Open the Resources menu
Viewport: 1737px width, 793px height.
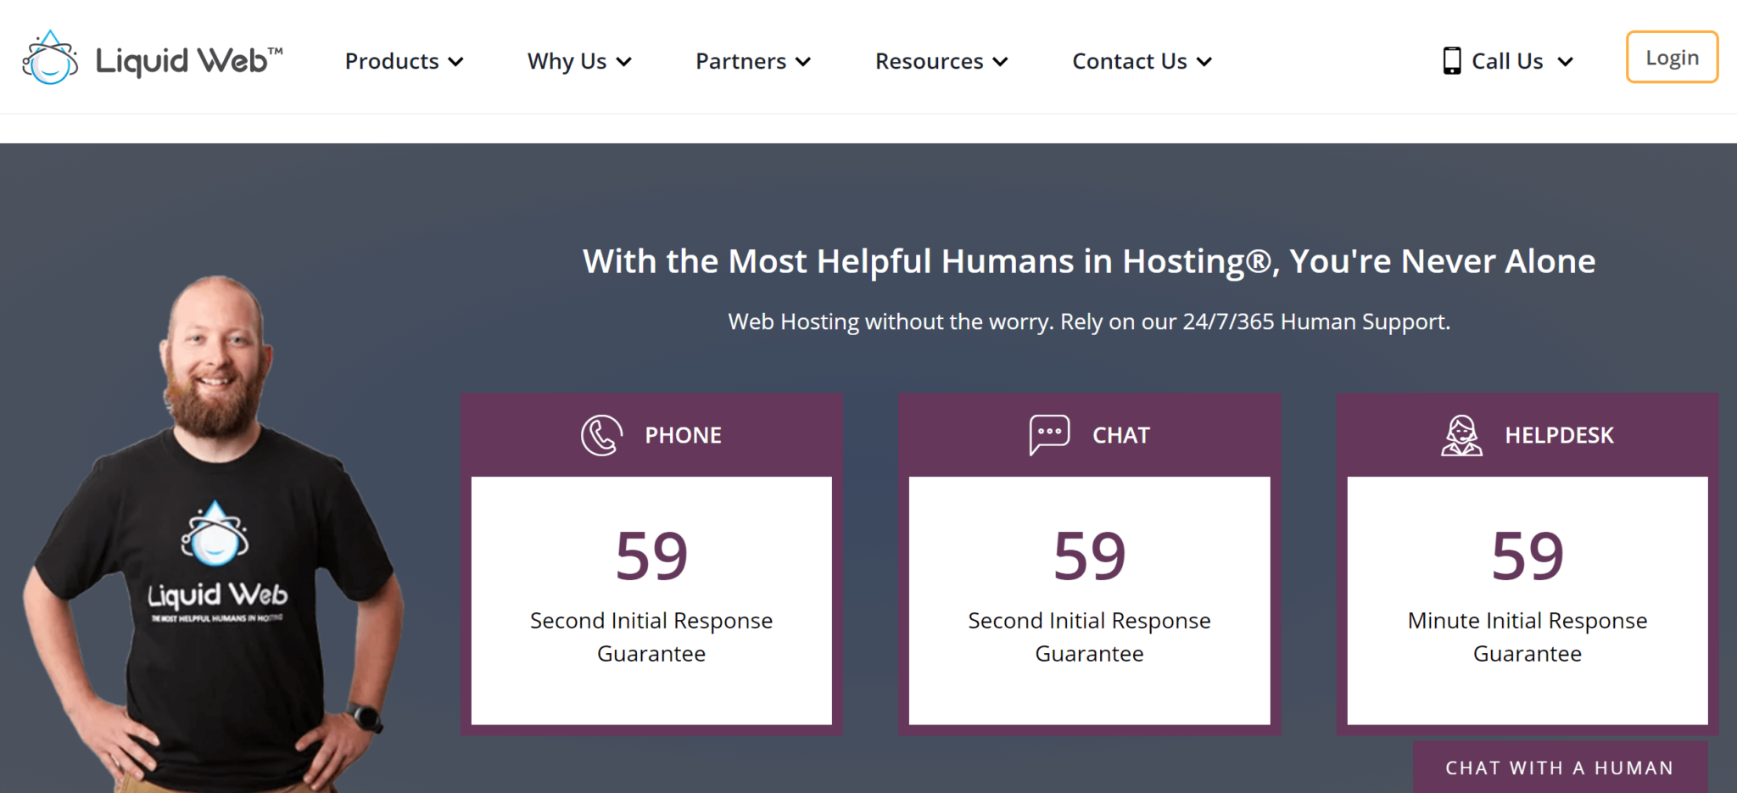click(x=941, y=61)
